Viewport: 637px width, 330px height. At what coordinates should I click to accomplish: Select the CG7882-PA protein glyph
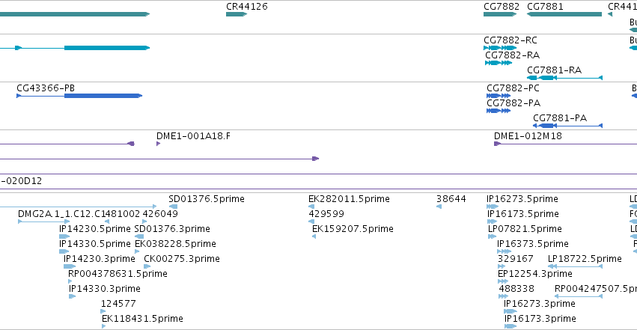coord(499,111)
